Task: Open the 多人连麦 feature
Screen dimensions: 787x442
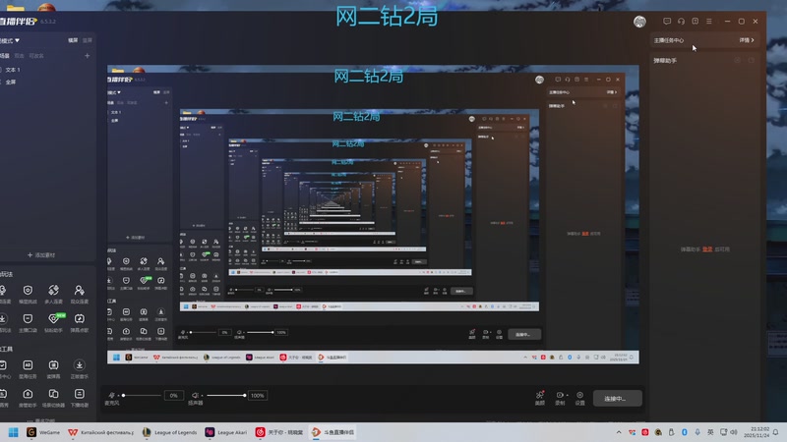Action: tap(53, 294)
